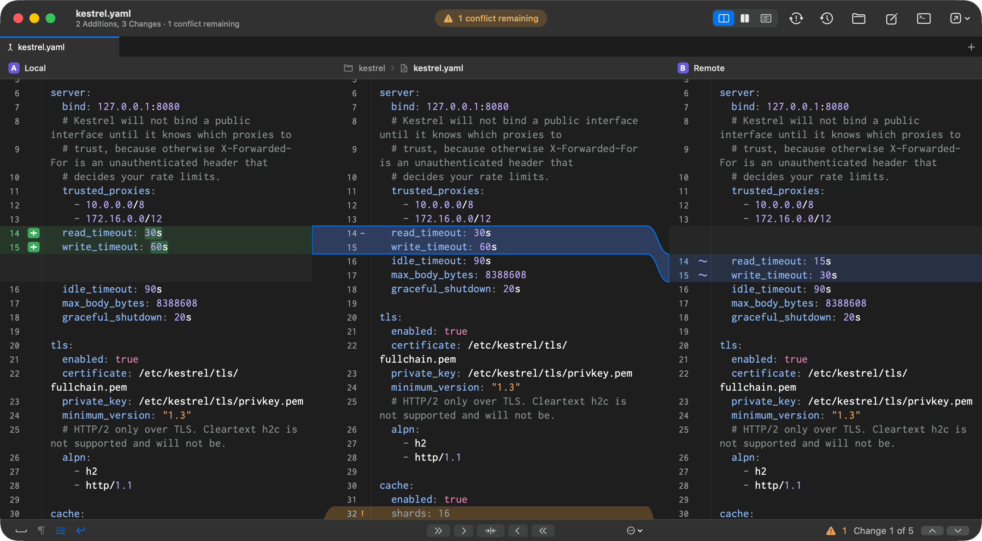Click '- 172.16.0.0/12' in the merged pane
Viewport: 982px width, 541px height.
tap(447, 219)
